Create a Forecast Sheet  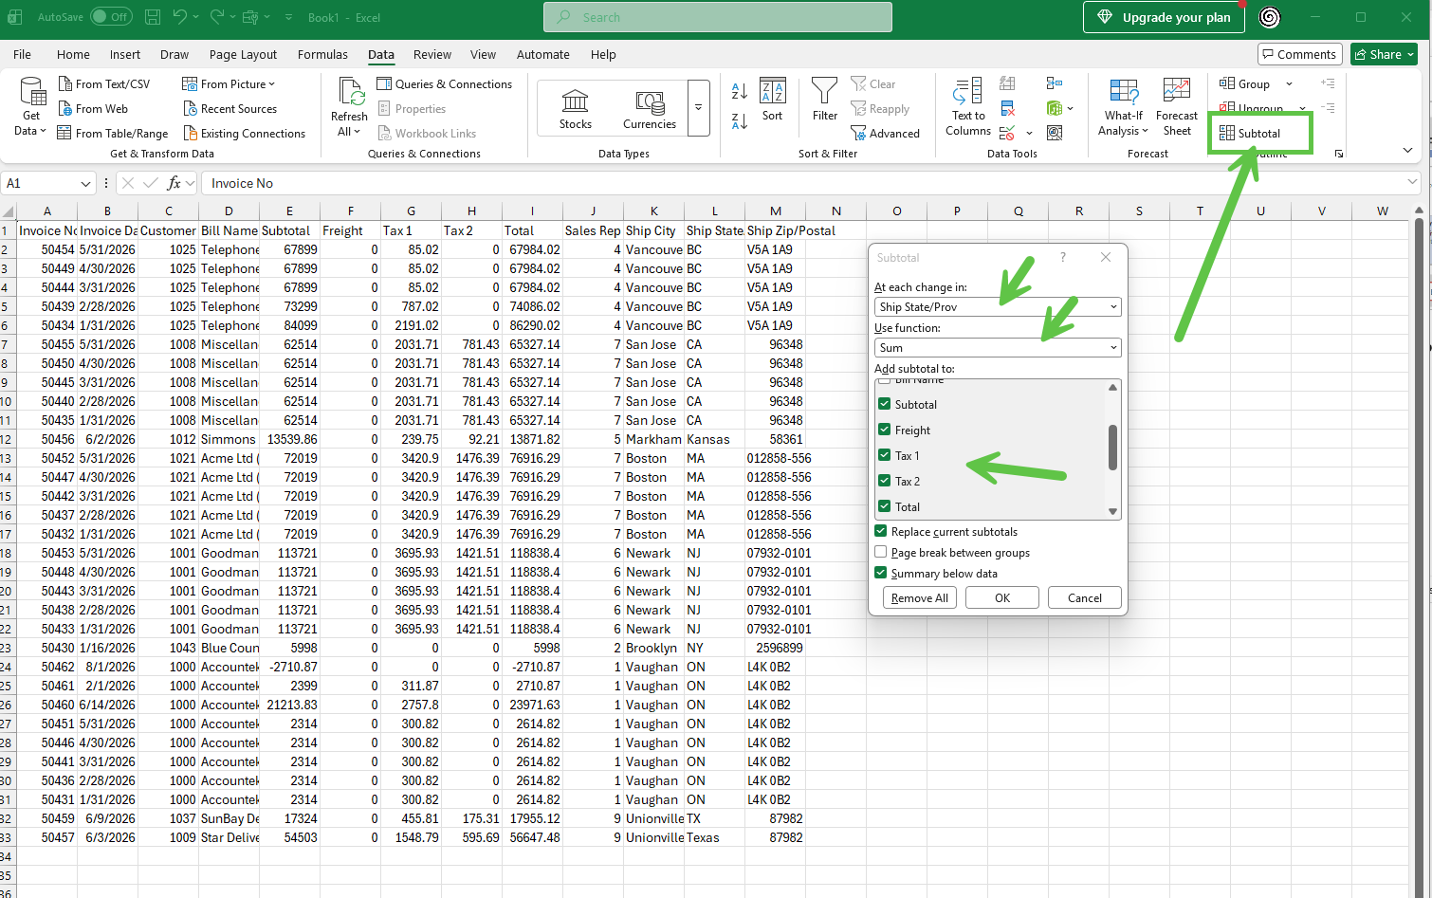click(1177, 106)
